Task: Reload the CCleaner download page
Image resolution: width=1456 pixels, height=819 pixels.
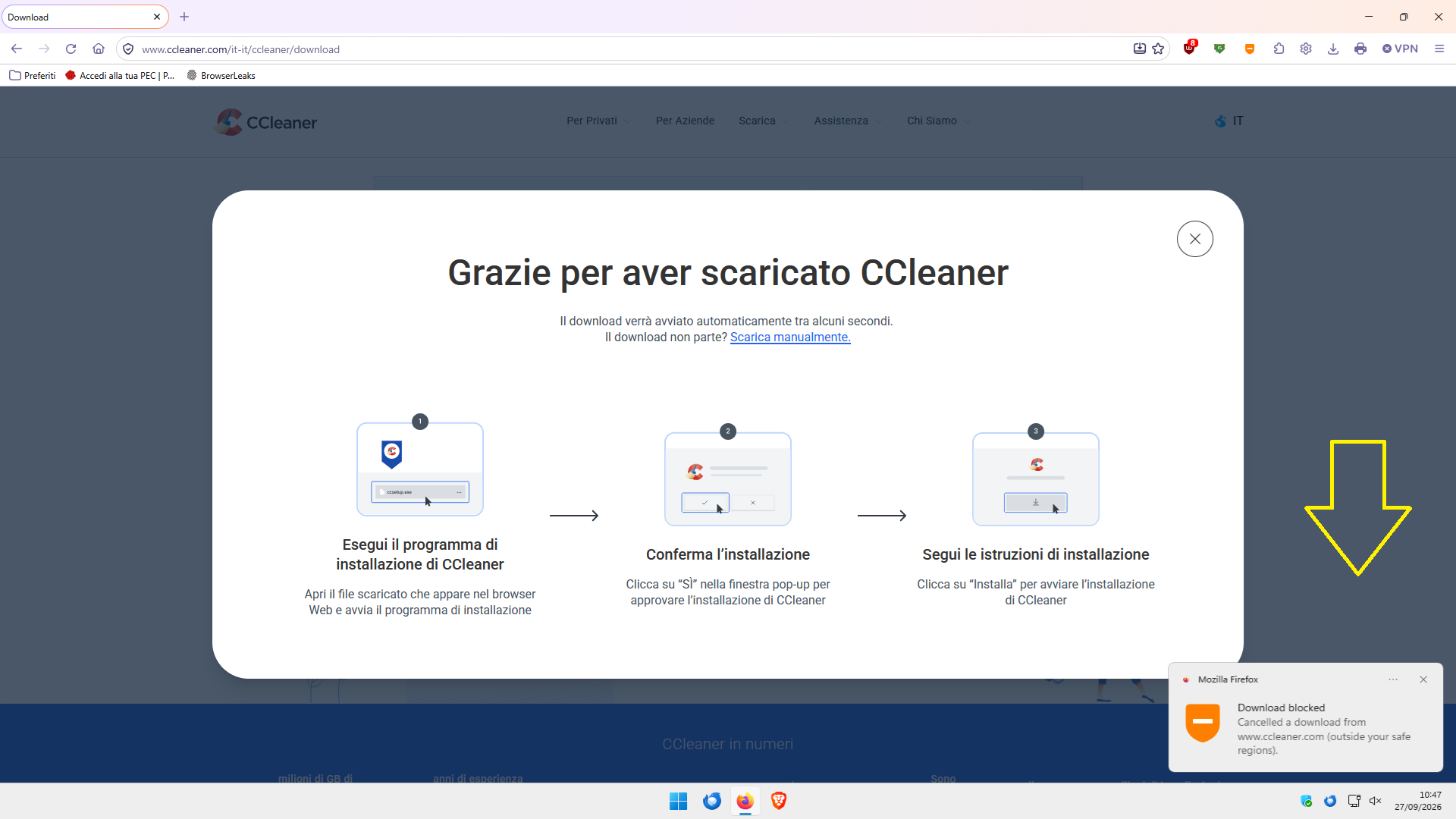Action: [x=71, y=49]
